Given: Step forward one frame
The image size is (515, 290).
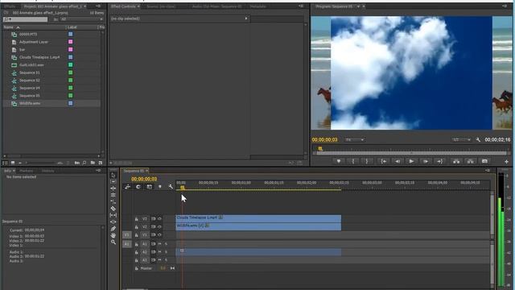Looking at the screenshot, I should (426, 161).
